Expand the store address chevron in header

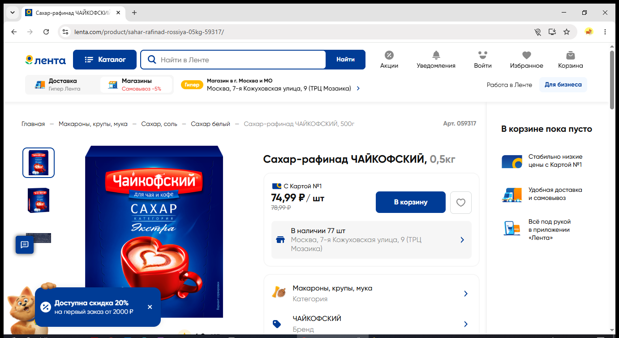click(358, 89)
